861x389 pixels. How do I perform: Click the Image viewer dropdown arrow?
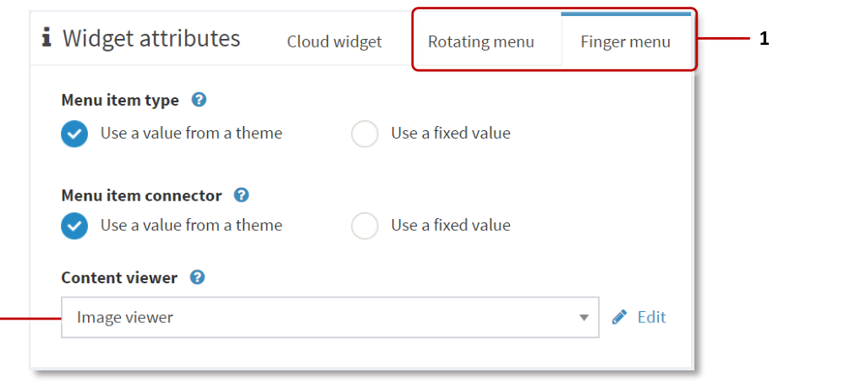(x=584, y=318)
